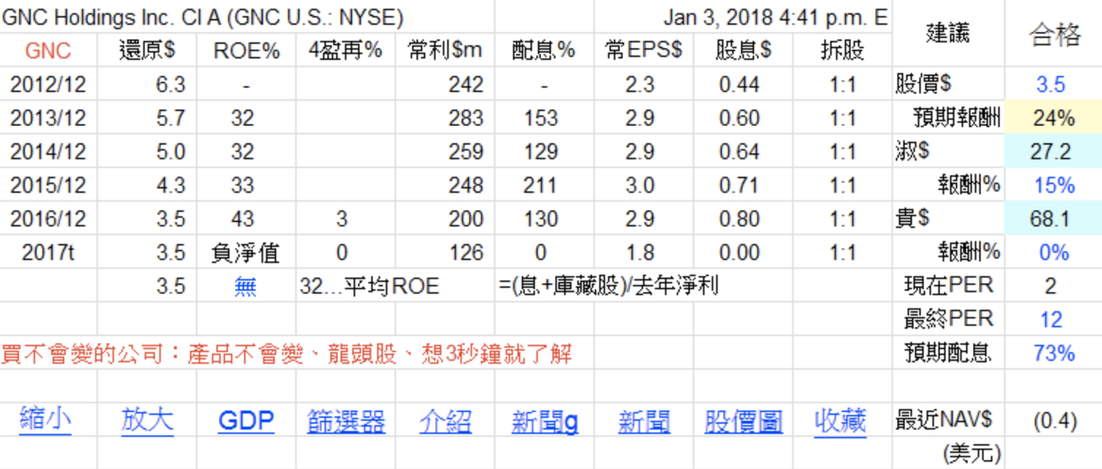The width and height of the screenshot is (1102, 469).
Task: Select the red GNC ticker cell
Action: coord(48,50)
